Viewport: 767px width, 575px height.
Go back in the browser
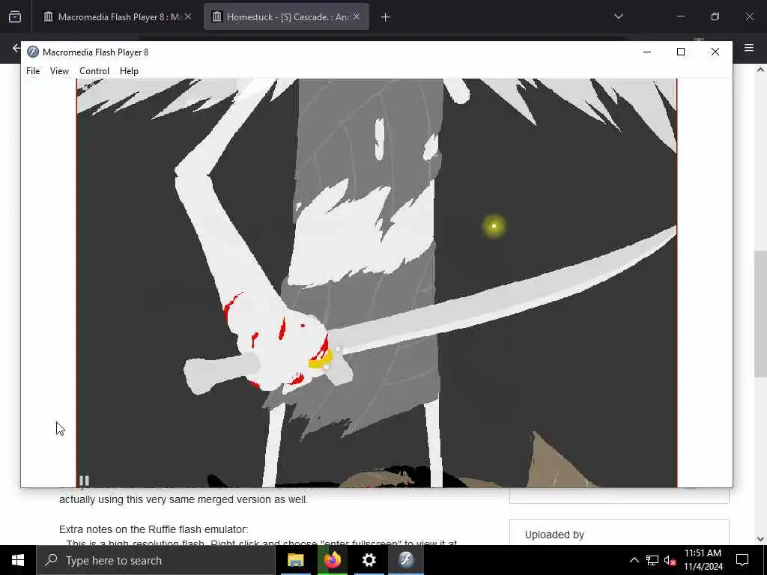pyautogui.click(x=16, y=48)
